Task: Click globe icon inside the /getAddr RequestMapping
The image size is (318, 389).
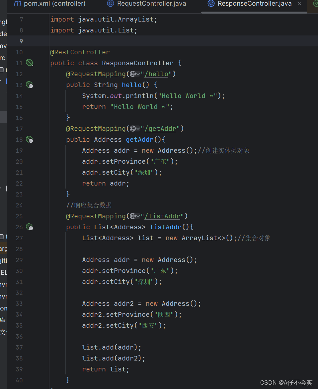Action: [133, 129]
